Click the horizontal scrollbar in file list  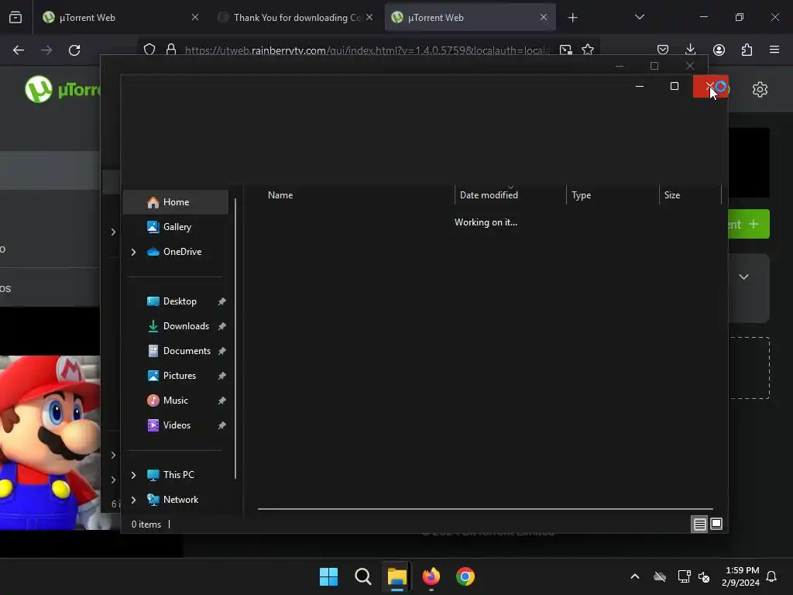coord(485,509)
